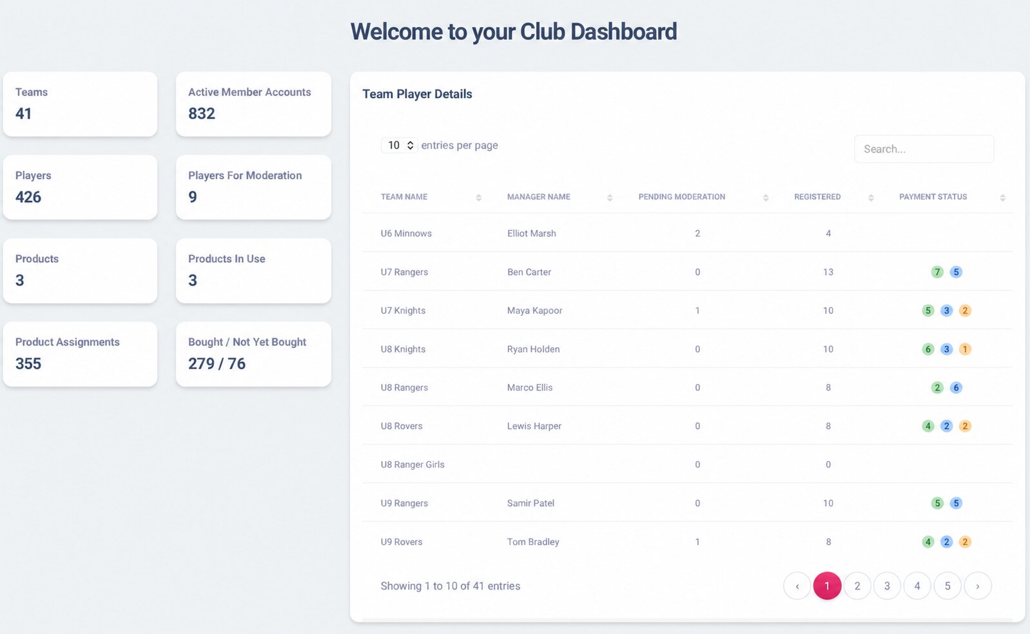Click blue badge 5 for U9 Rangers
Viewport: 1030px width, 634px height.
pyautogui.click(x=957, y=503)
